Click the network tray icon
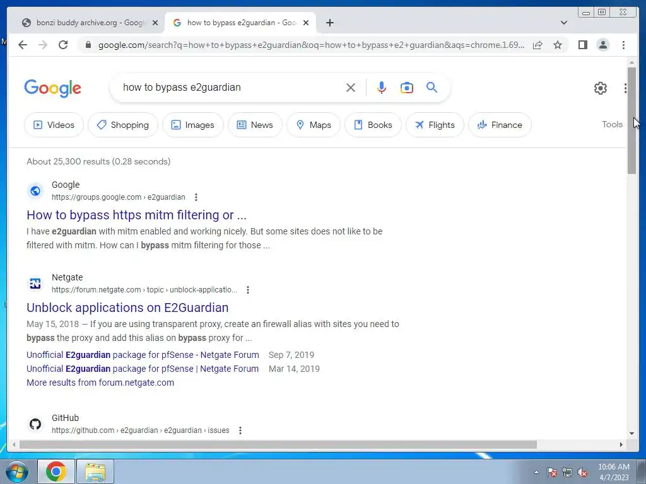The height and width of the screenshot is (484, 646). [567, 473]
